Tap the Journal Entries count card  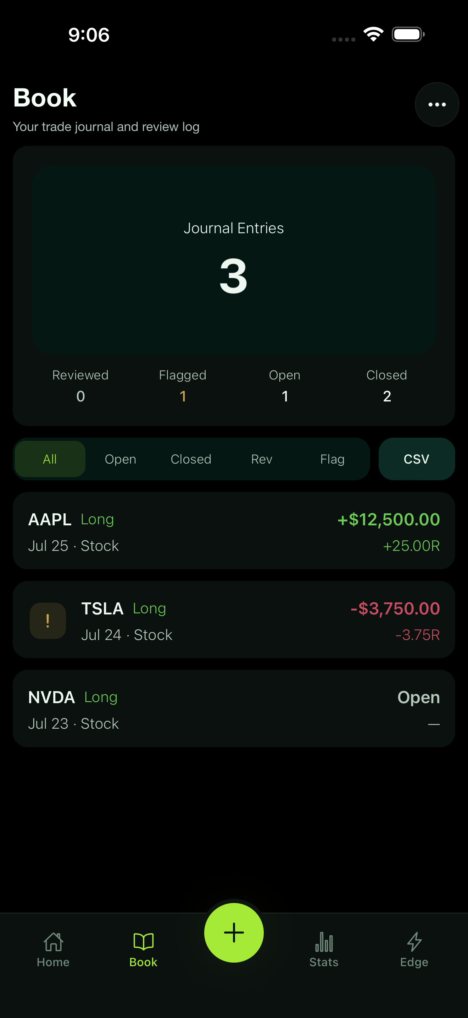pos(234,260)
